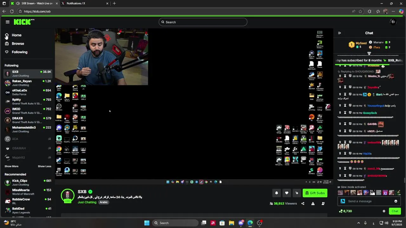Viewport: 406px width, 228px height.
Task: Collapse the list with Show Less
Action: coord(44,166)
